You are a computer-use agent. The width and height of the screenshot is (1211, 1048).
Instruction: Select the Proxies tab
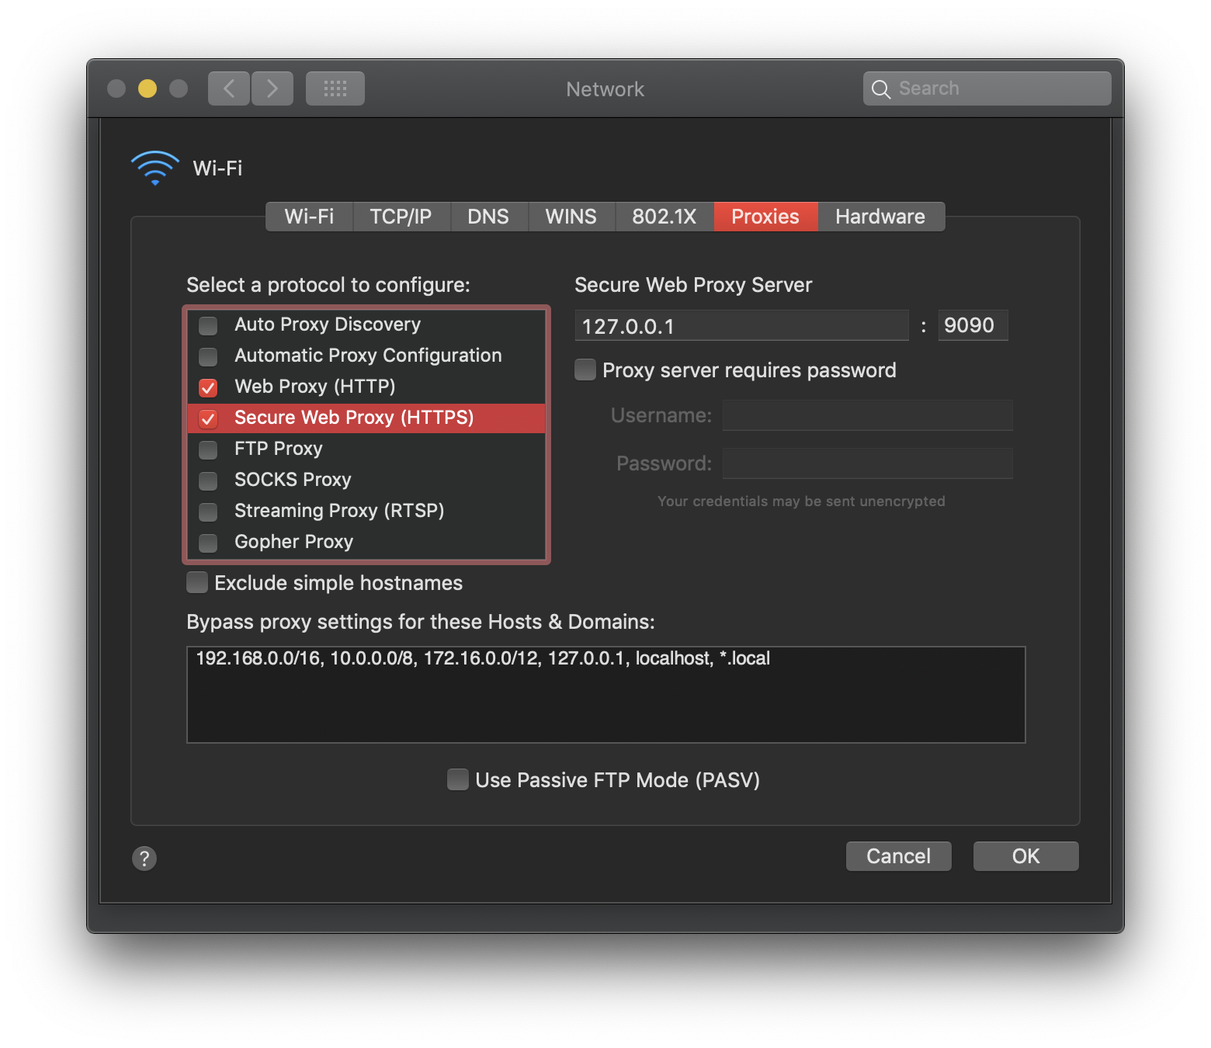[x=765, y=217]
